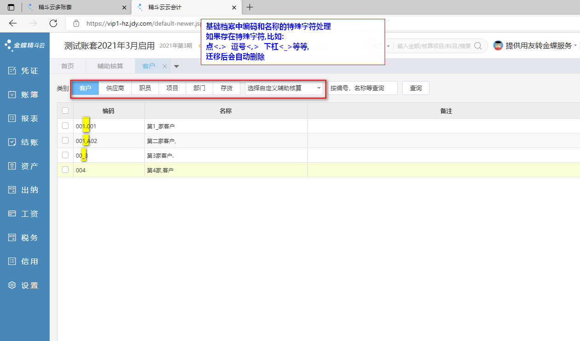Screen dimensions: 580x341
Task: Open the 出纳 cashier sidebar icon
Action: tap(12, 190)
